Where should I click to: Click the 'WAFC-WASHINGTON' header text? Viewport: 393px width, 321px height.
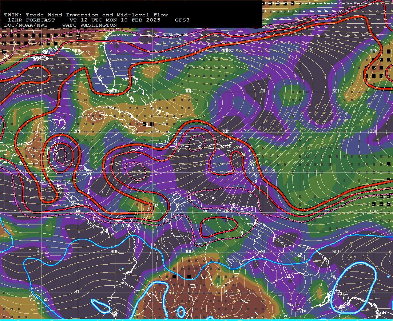90,25
